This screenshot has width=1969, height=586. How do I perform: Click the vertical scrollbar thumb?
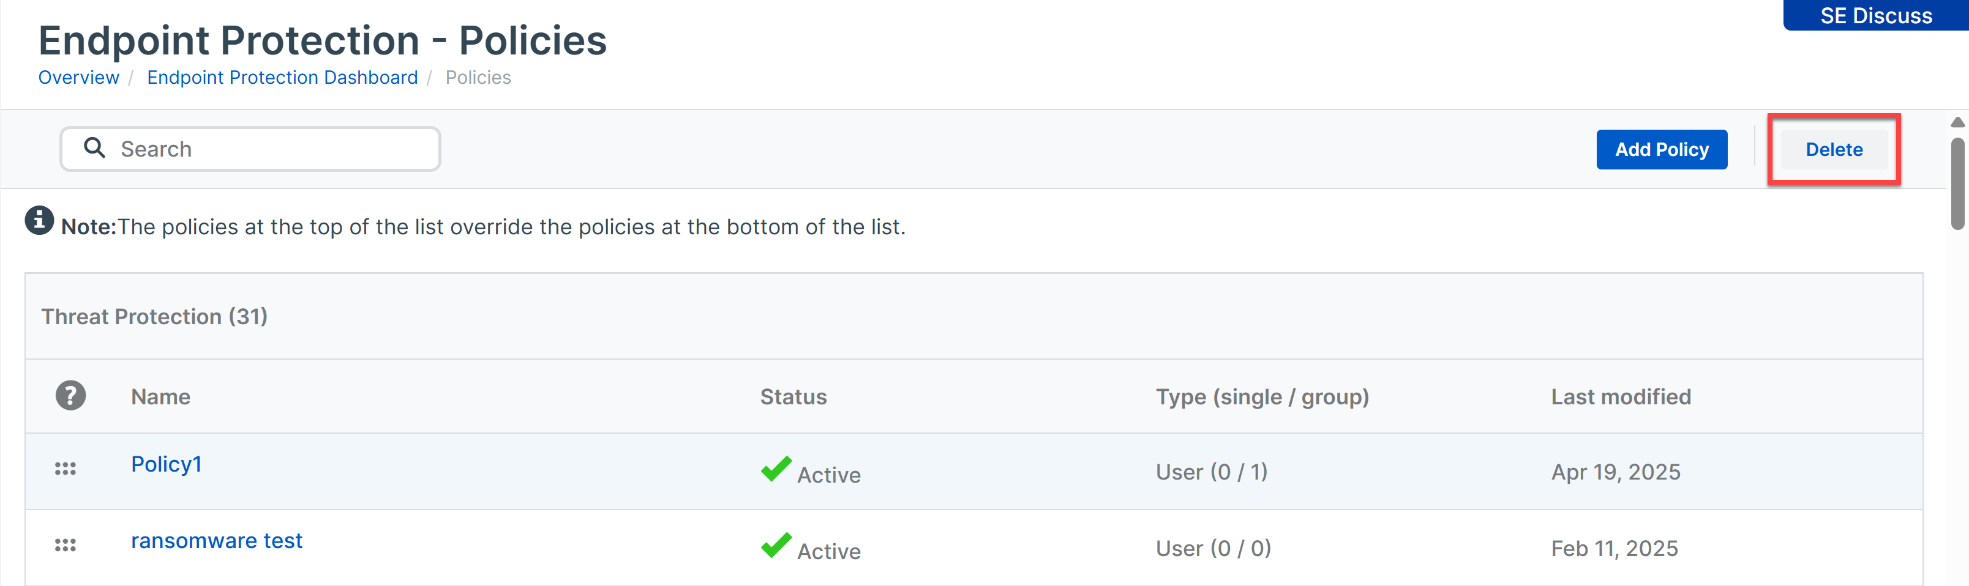click(1957, 184)
